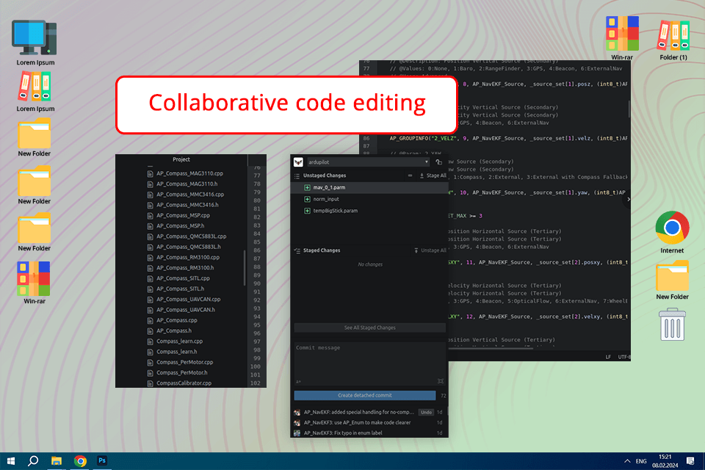Screen dimensions: 705x470
Task: Click the Project panel header tab
Action: 181,159
